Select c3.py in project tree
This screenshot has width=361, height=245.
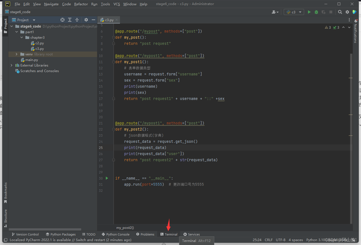(37, 49)
